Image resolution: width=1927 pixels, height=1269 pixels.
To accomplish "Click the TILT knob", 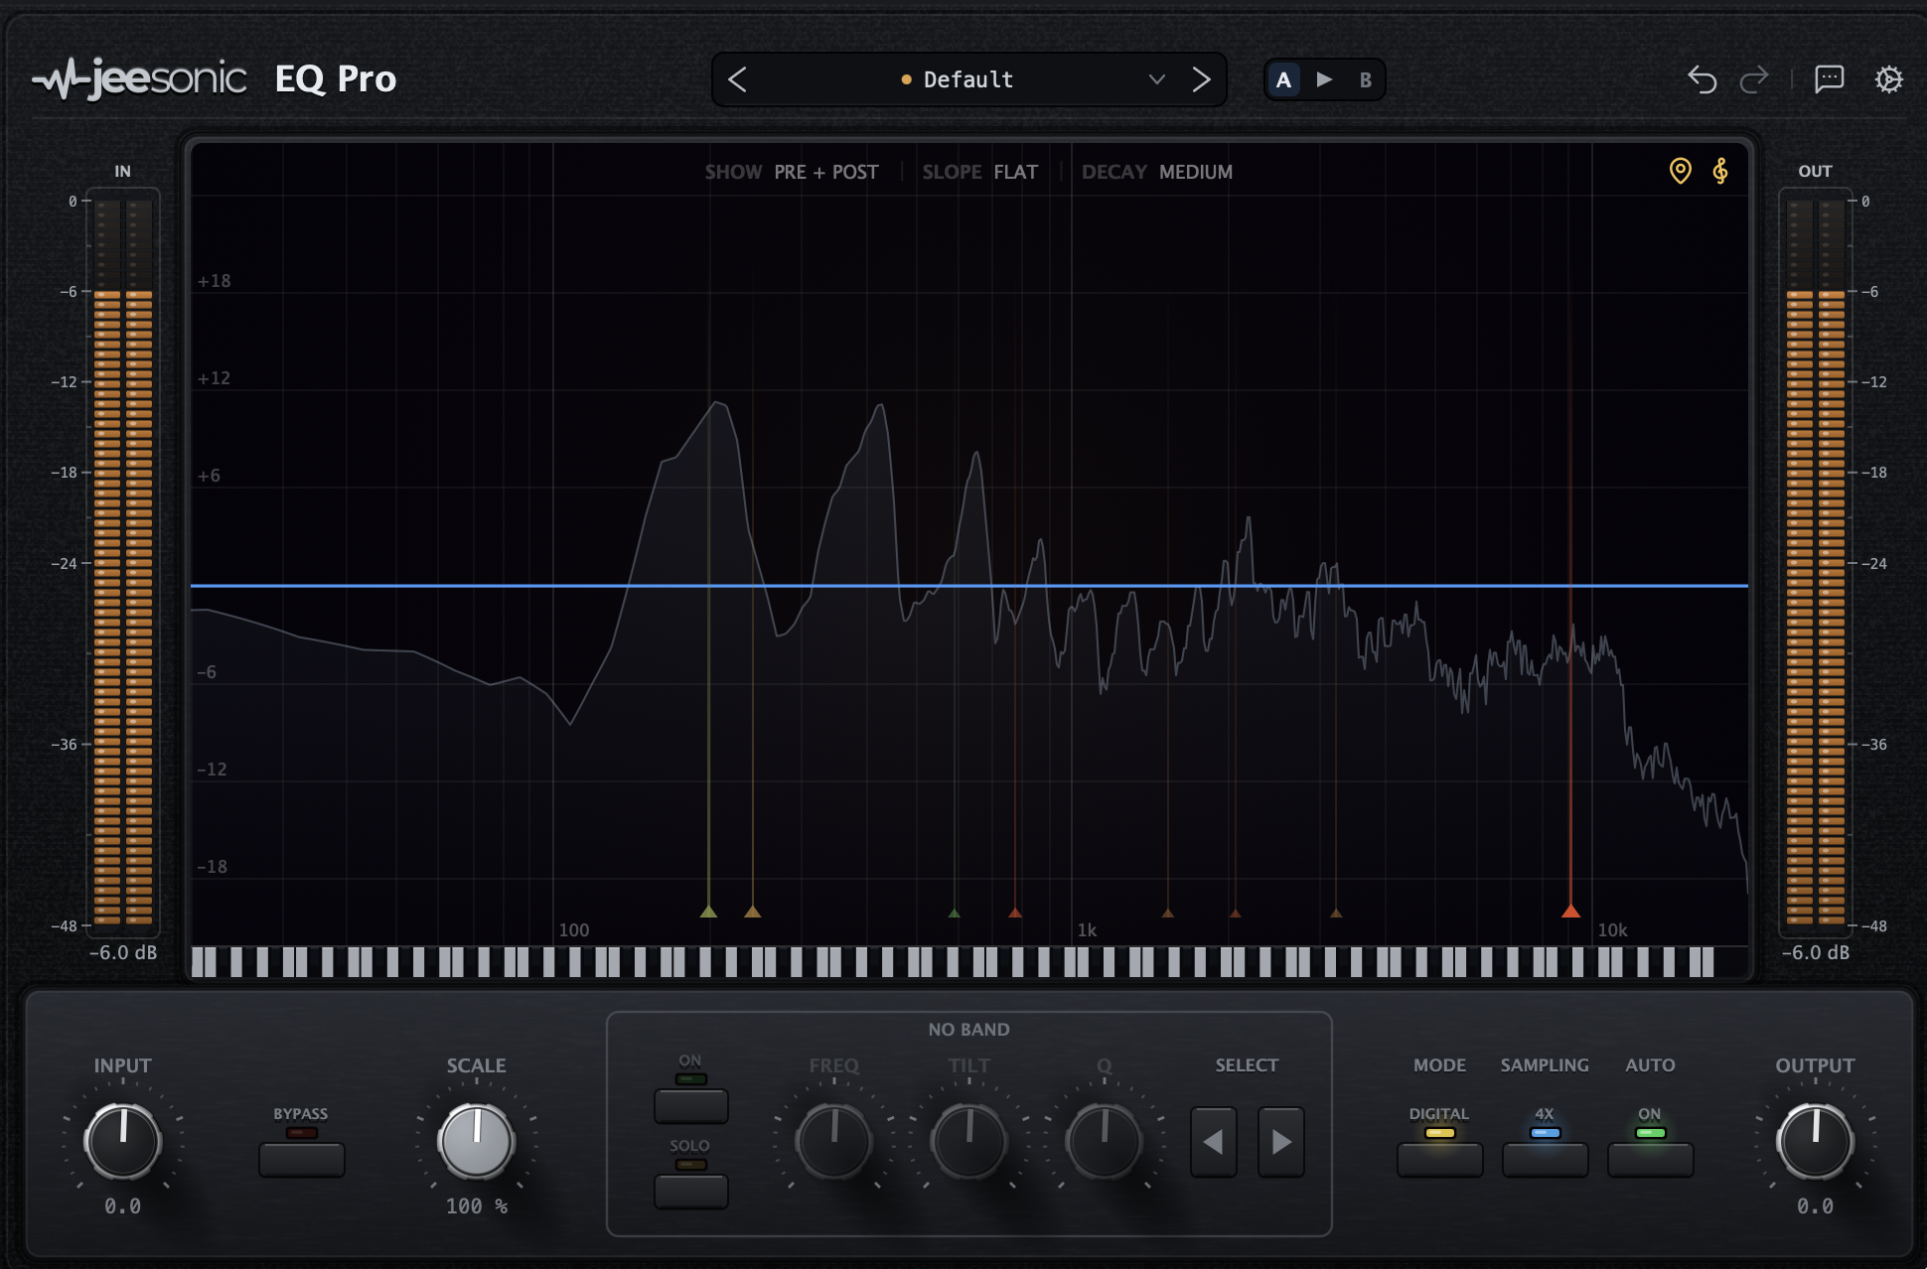I will (x=968, y=1141).
